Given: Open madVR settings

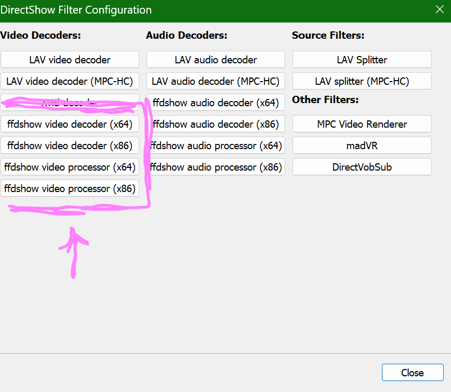Looking at the screenshot, I should (x=362, y=145).
